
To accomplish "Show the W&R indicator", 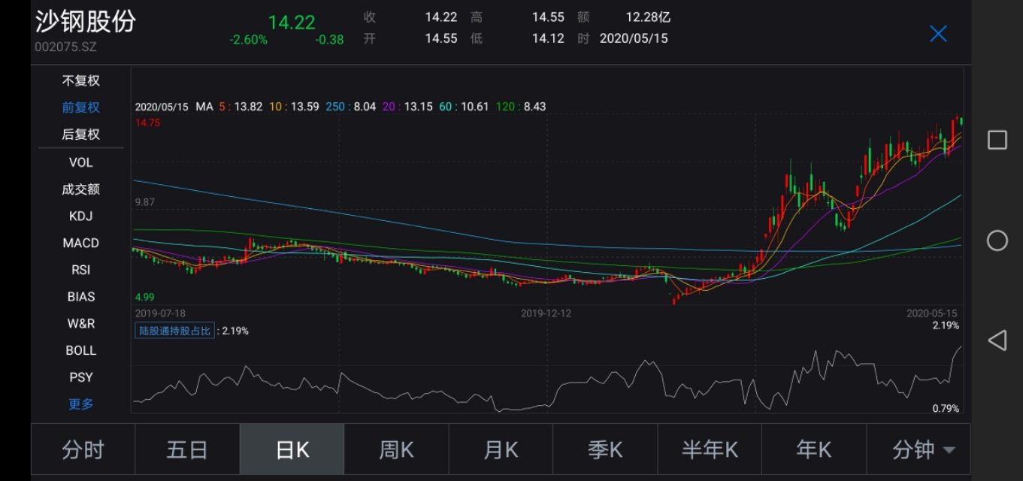I will point(80,324).
